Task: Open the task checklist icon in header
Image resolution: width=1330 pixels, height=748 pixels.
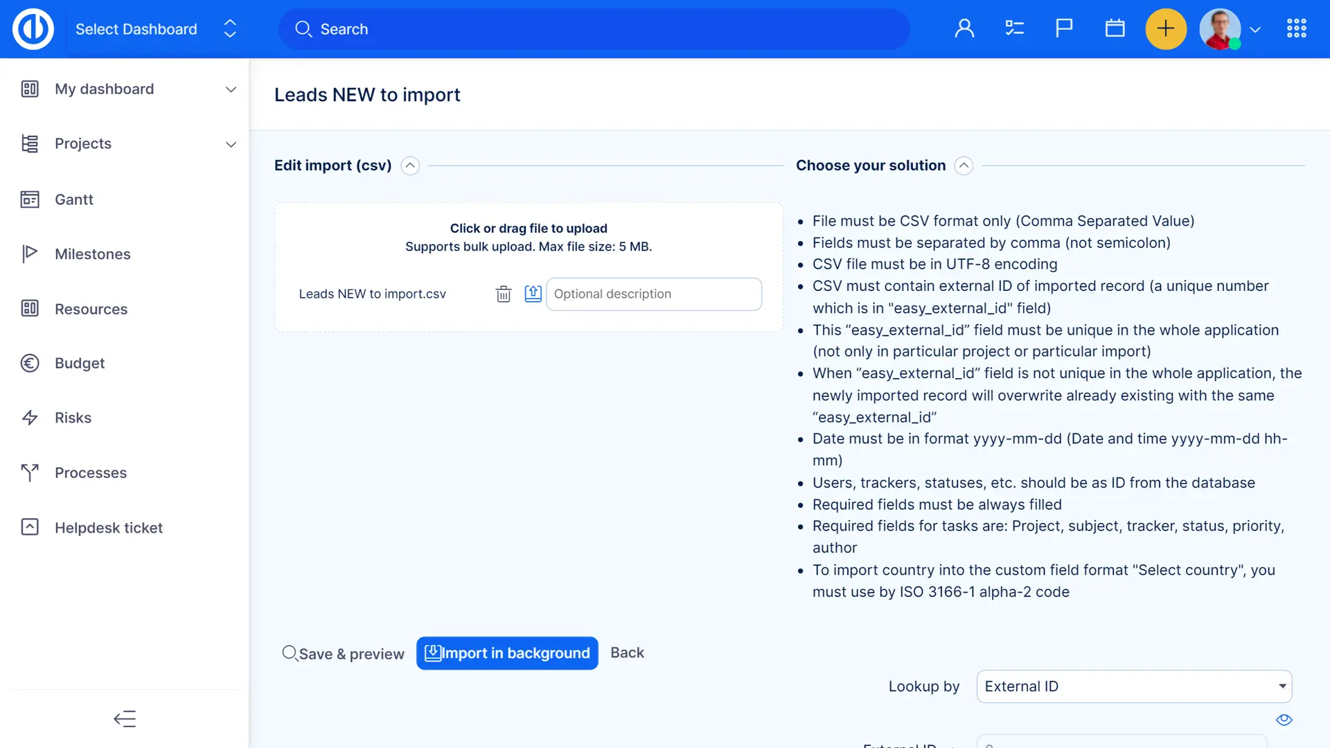Action: (1014, 29)
